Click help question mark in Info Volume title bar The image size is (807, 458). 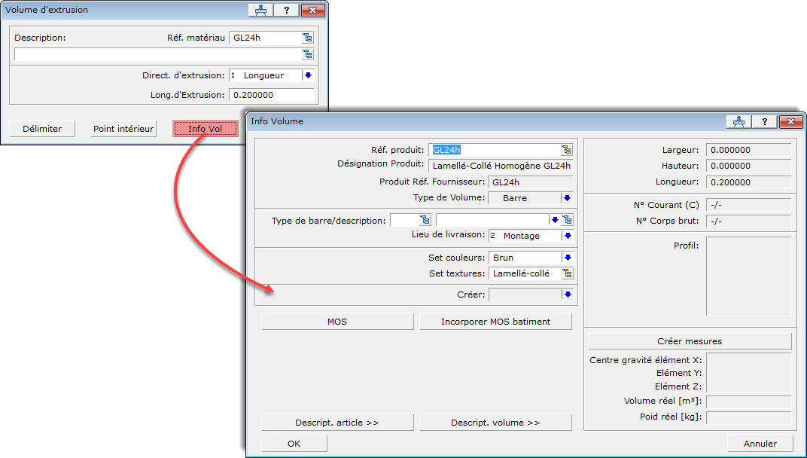[x=765, y=122]
